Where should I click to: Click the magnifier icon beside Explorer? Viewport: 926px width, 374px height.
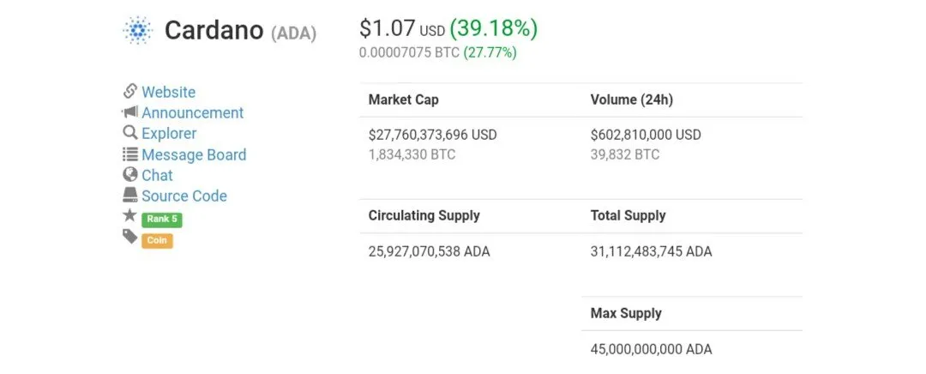coord(130,133)
